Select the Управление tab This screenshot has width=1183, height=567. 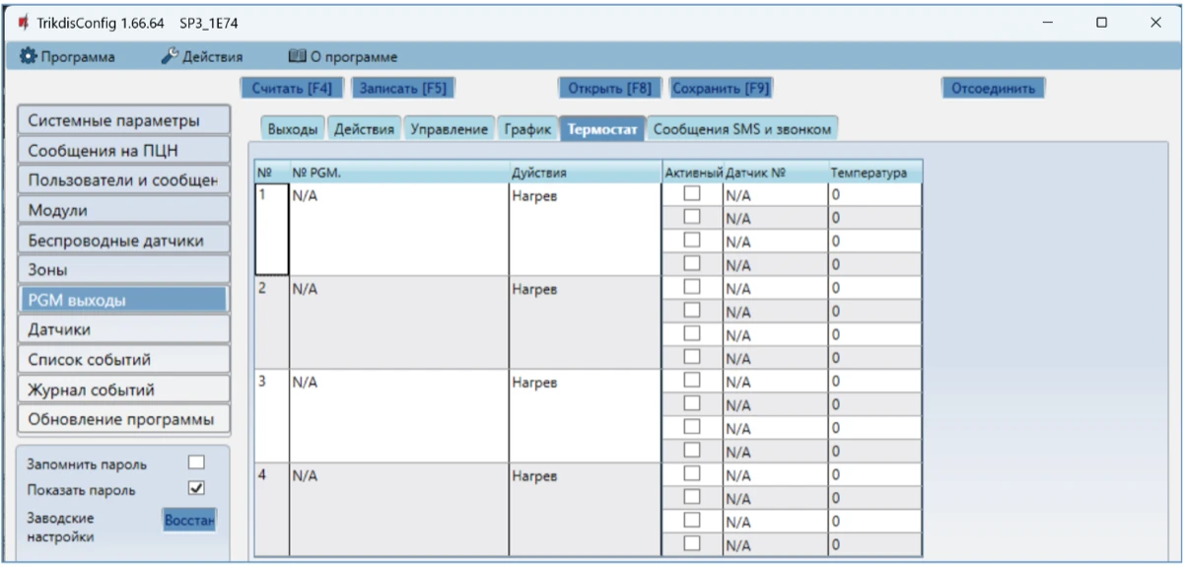point(449,129)
